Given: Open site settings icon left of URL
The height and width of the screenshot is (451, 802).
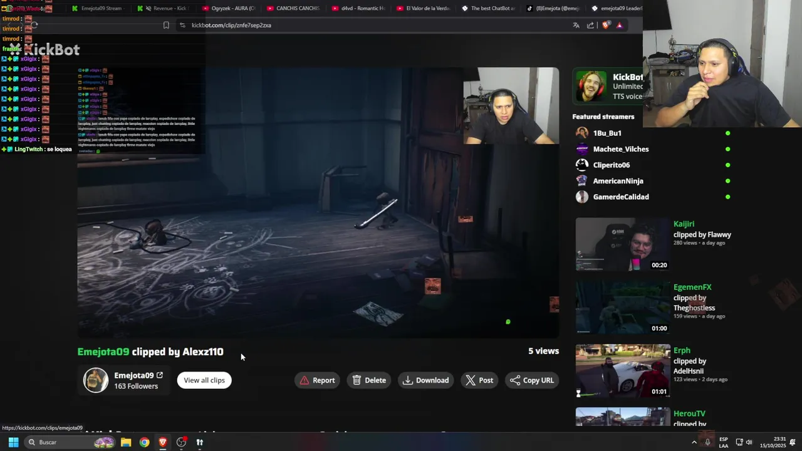Looking at the screenshot, I should 182,25.
